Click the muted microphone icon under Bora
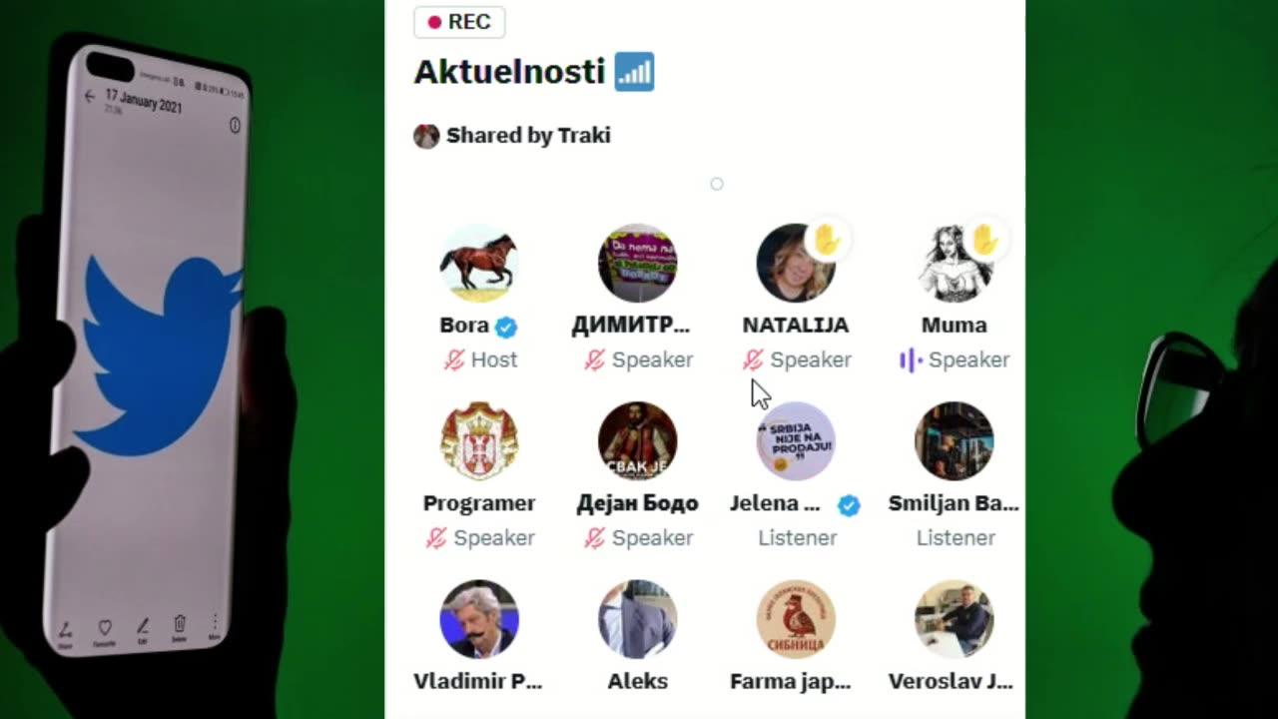Screen dimensions: 1278x719 point(454,359)
